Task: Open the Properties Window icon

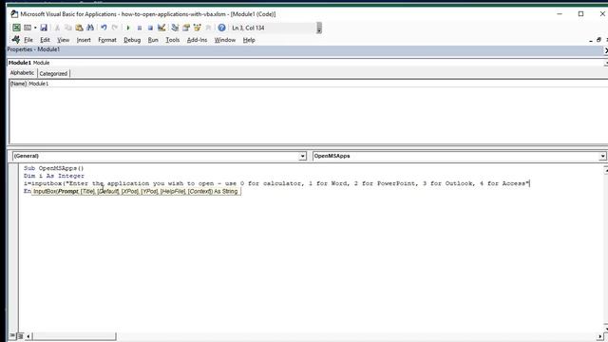Action: pos(186,28)
